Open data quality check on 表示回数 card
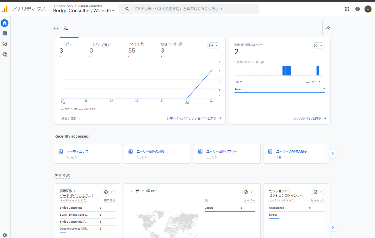 click(109, 192)
